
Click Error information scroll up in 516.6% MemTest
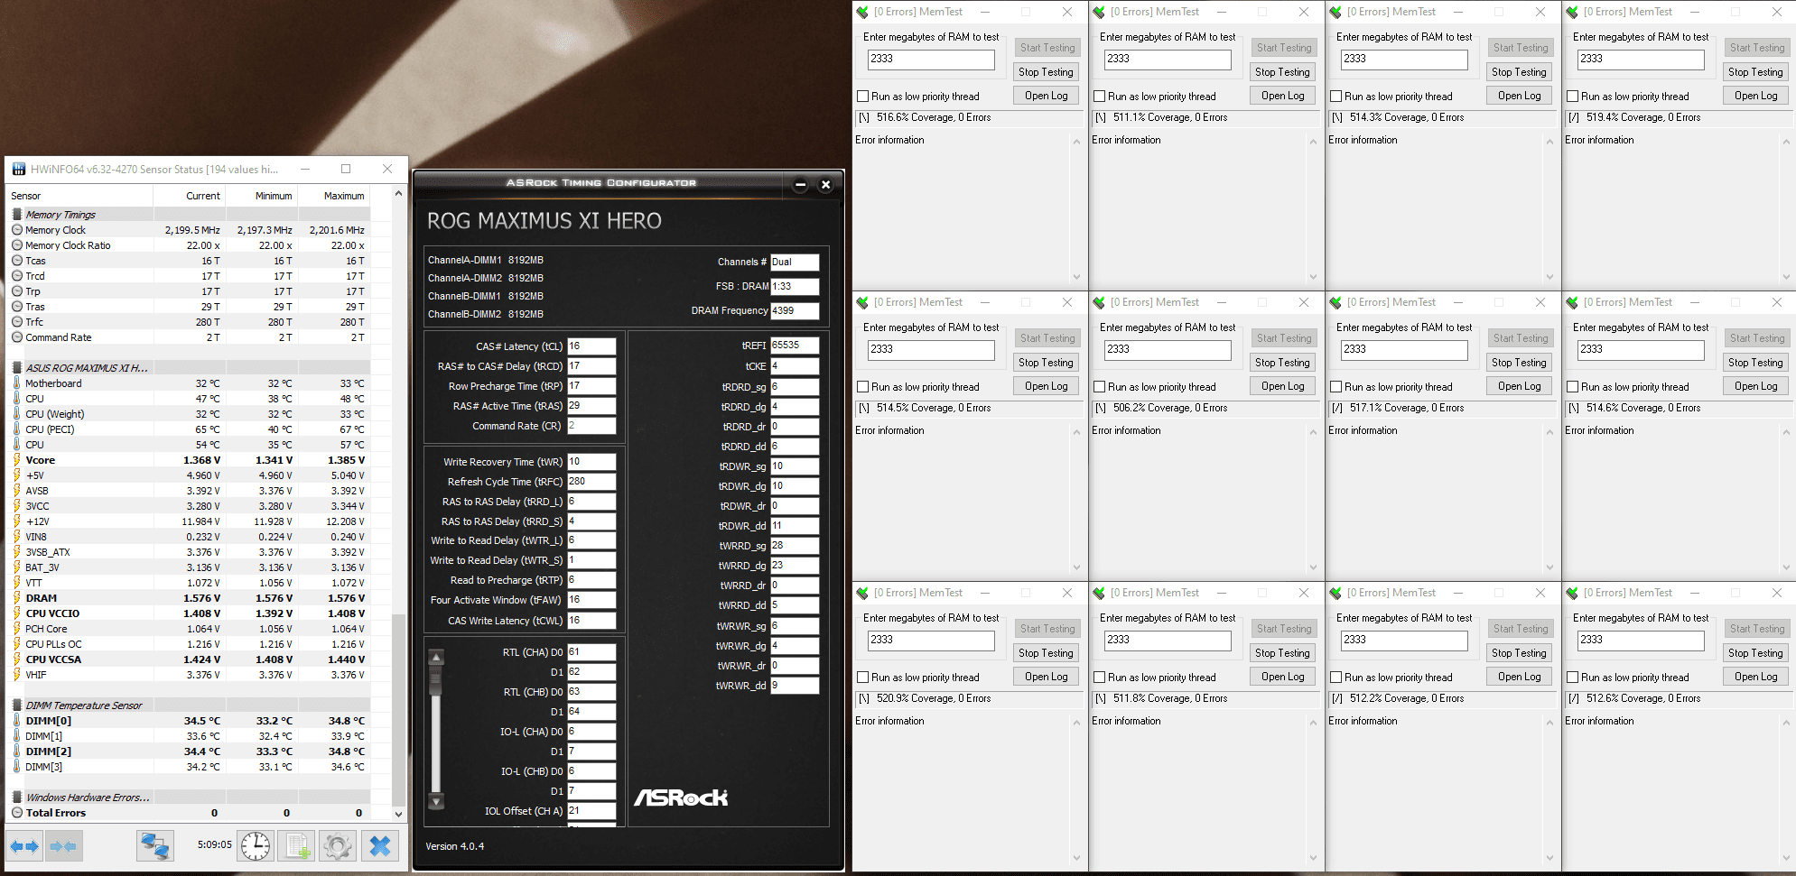click(x=1076, y=142)
